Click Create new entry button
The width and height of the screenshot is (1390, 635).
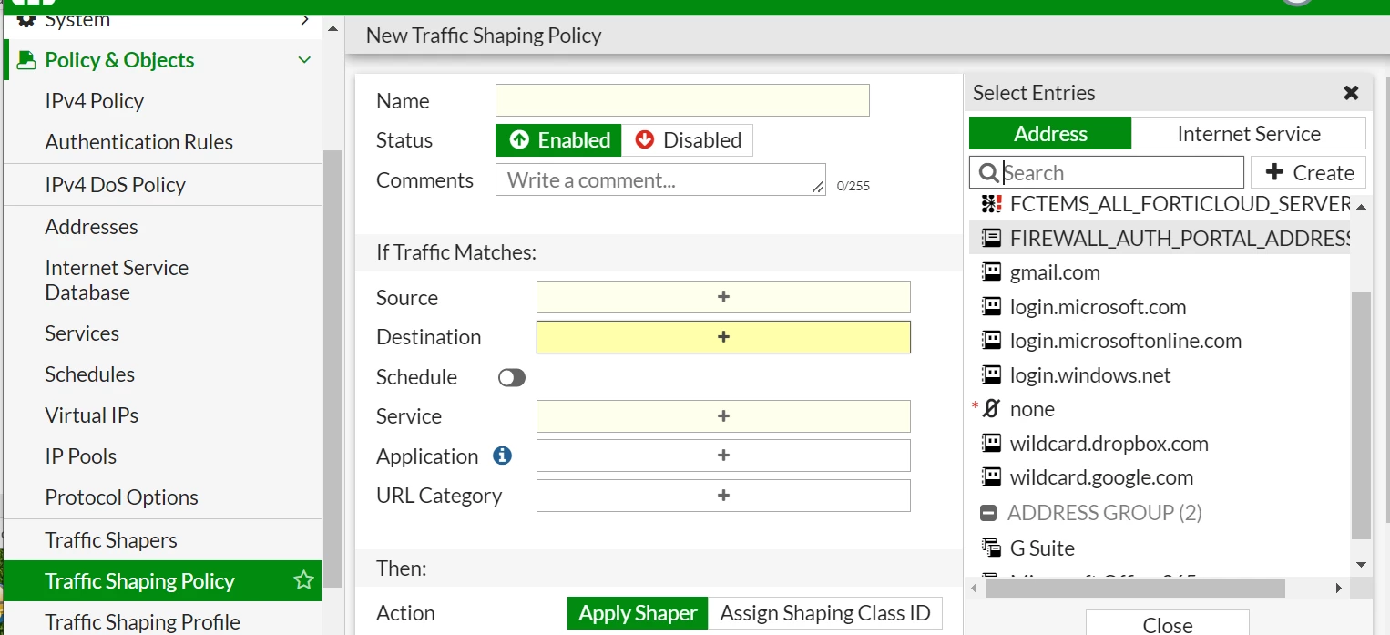(1309, 172)
